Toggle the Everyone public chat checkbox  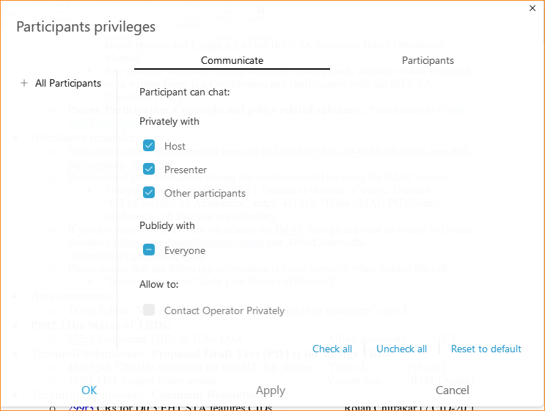point(149,250)
